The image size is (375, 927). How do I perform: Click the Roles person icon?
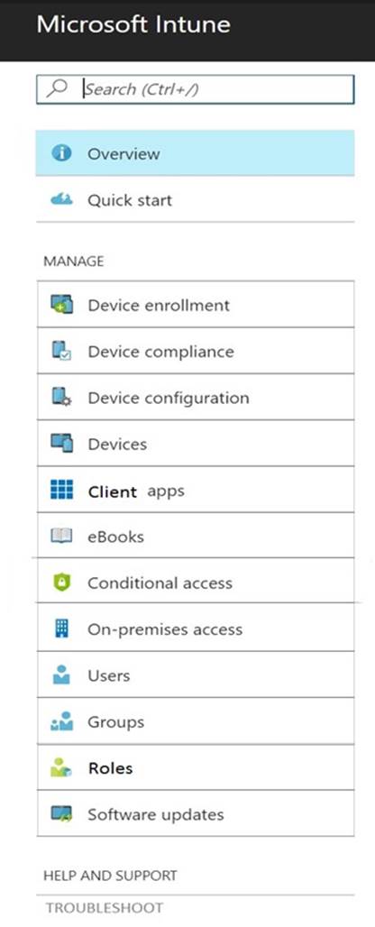pyautogui.click(x=61, y=768)
